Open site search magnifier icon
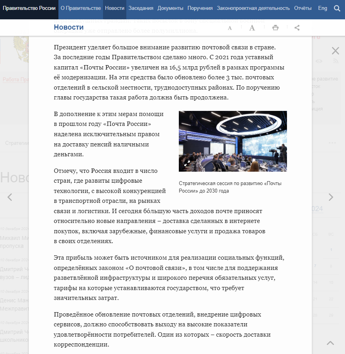 pos(337,8)
